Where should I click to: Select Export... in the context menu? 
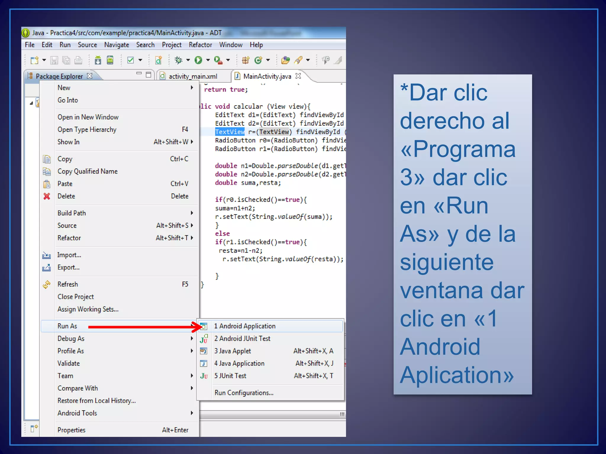pyautogui.click(x=119, y=267)
